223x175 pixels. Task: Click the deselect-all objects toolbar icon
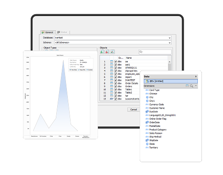point(107,52)
